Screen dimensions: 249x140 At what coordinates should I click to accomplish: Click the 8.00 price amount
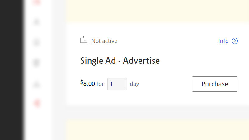click(x=89, y=84)
